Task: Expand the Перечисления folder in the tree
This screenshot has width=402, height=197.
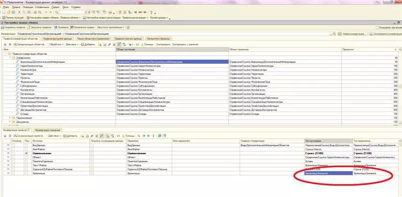Action: pyautogui.click(x=10, y=118)
